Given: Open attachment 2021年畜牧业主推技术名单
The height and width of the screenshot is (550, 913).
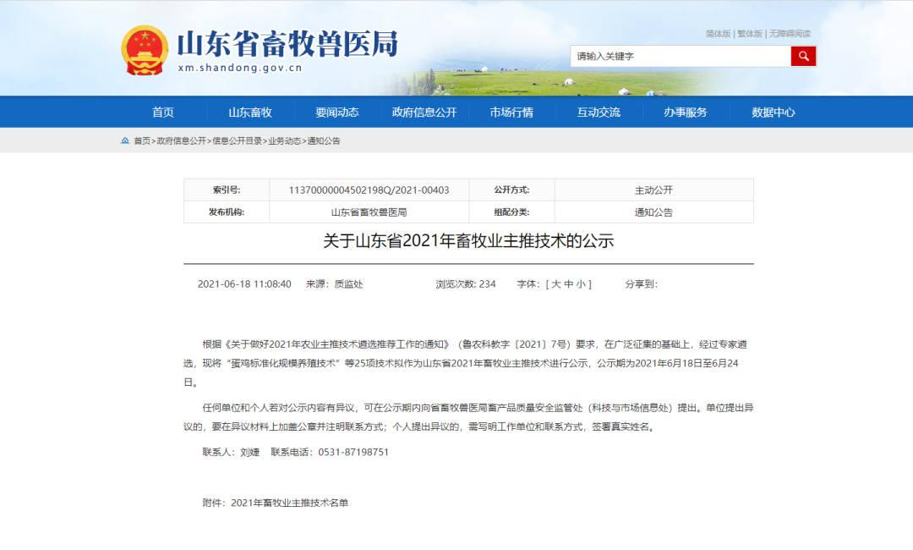Looking at the screenshot, I should coord(289,503).
